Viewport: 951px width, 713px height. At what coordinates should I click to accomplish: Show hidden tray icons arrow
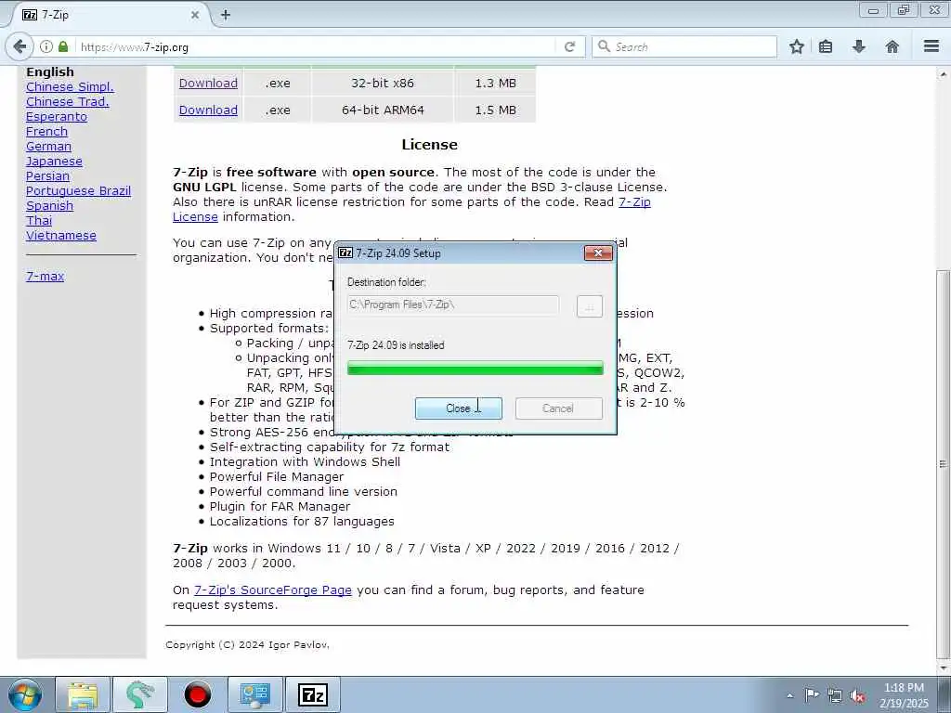point(789,695)
